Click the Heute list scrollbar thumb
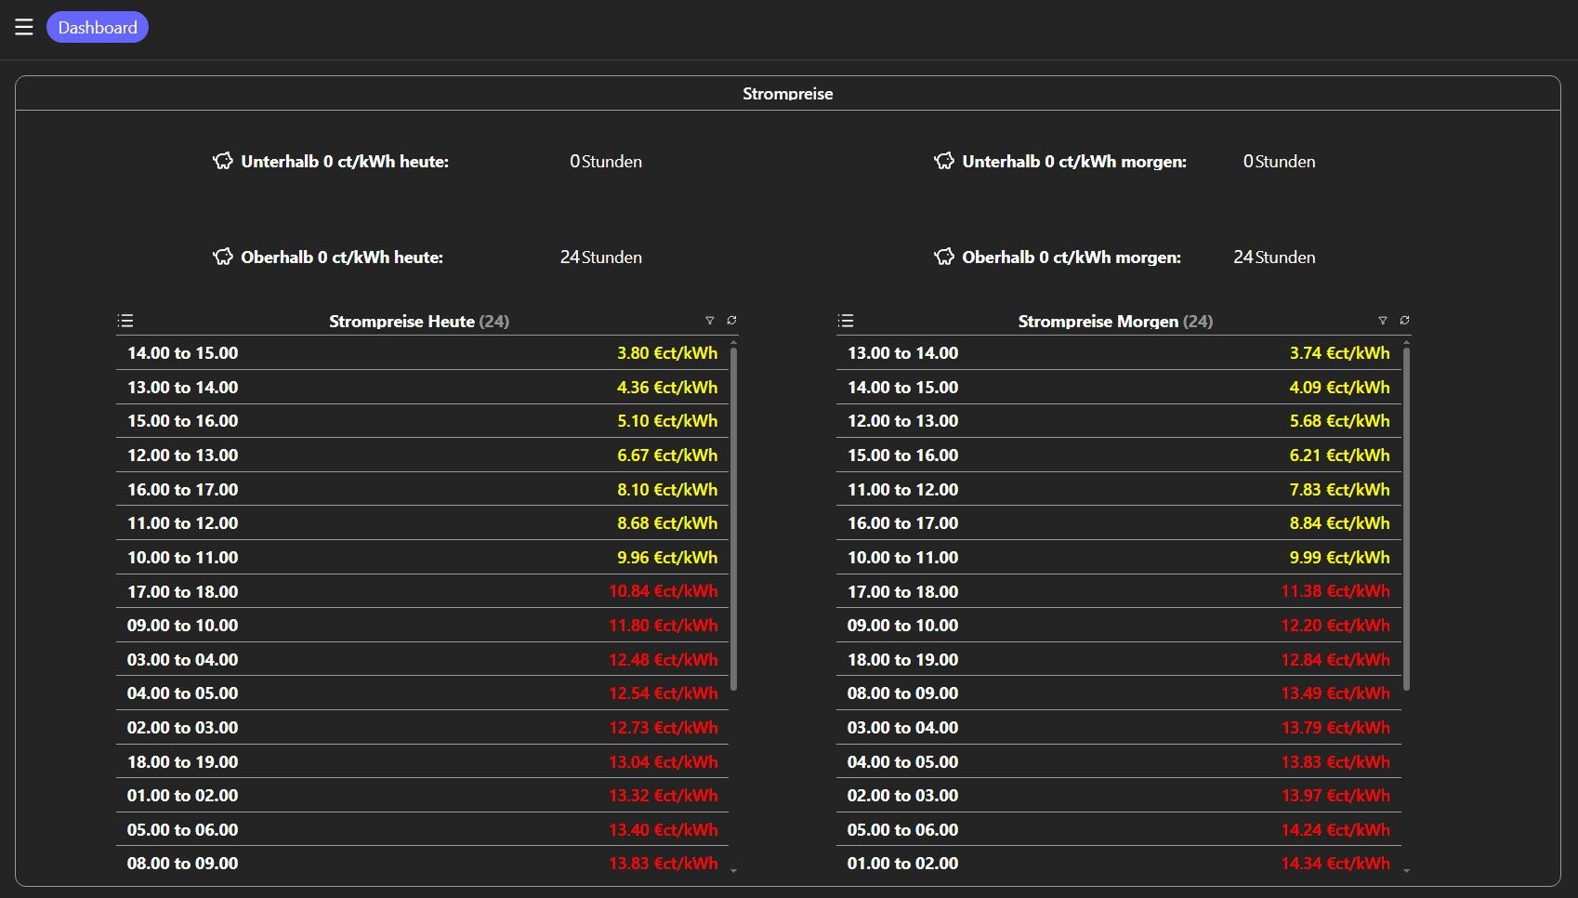The width and height of the screenshot is (1578, 898). (734, 519)
